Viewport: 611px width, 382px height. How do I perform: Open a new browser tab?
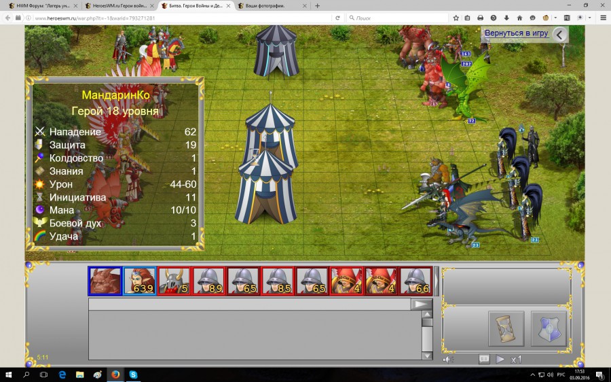tap(317, 6)
